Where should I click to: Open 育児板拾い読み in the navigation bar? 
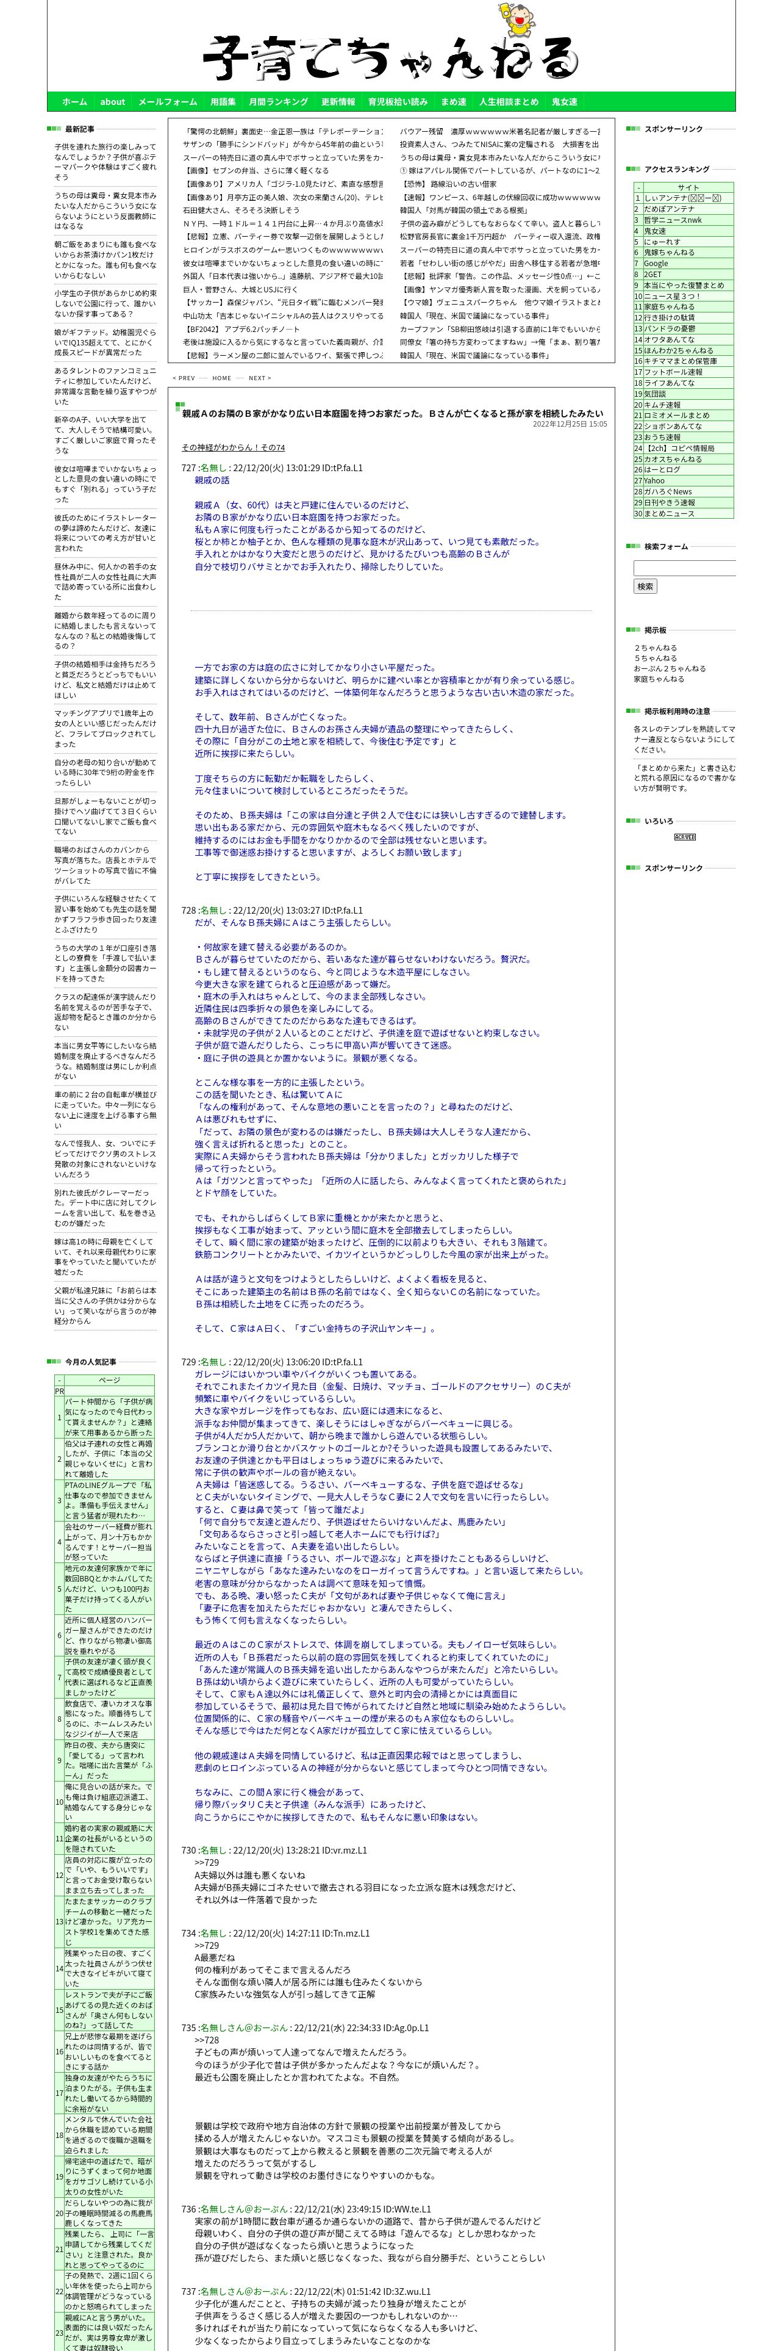[x=398, y=102]
